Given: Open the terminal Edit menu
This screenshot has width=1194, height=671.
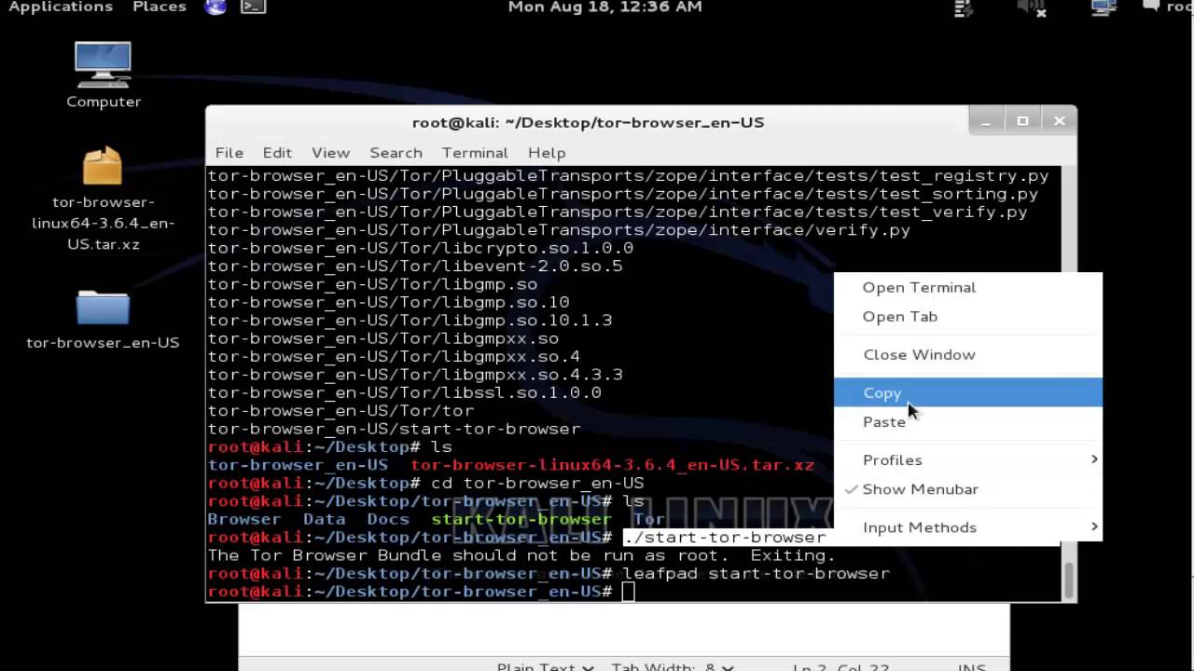Looking at the screenshot, I should click(277, 153).
